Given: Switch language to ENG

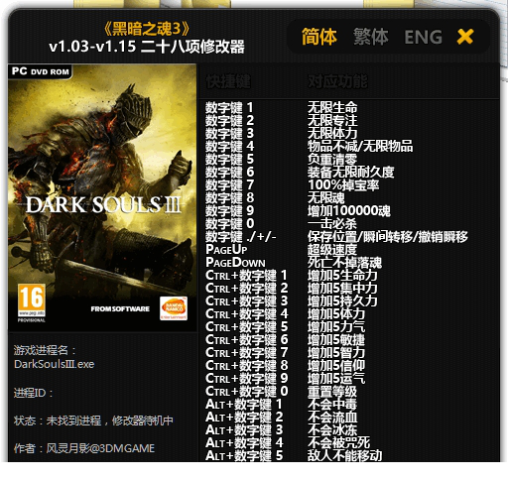Looking at the screenshot, I should click(x=423, y=37).
